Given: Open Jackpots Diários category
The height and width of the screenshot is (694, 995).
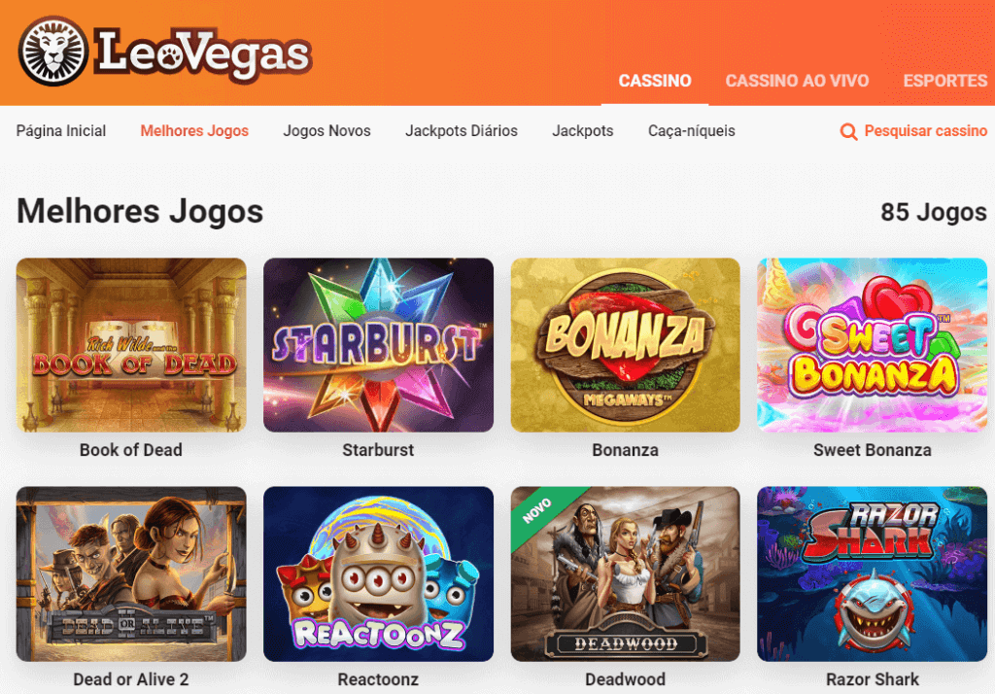Looking at the screenshot, I should click(462, 131).
